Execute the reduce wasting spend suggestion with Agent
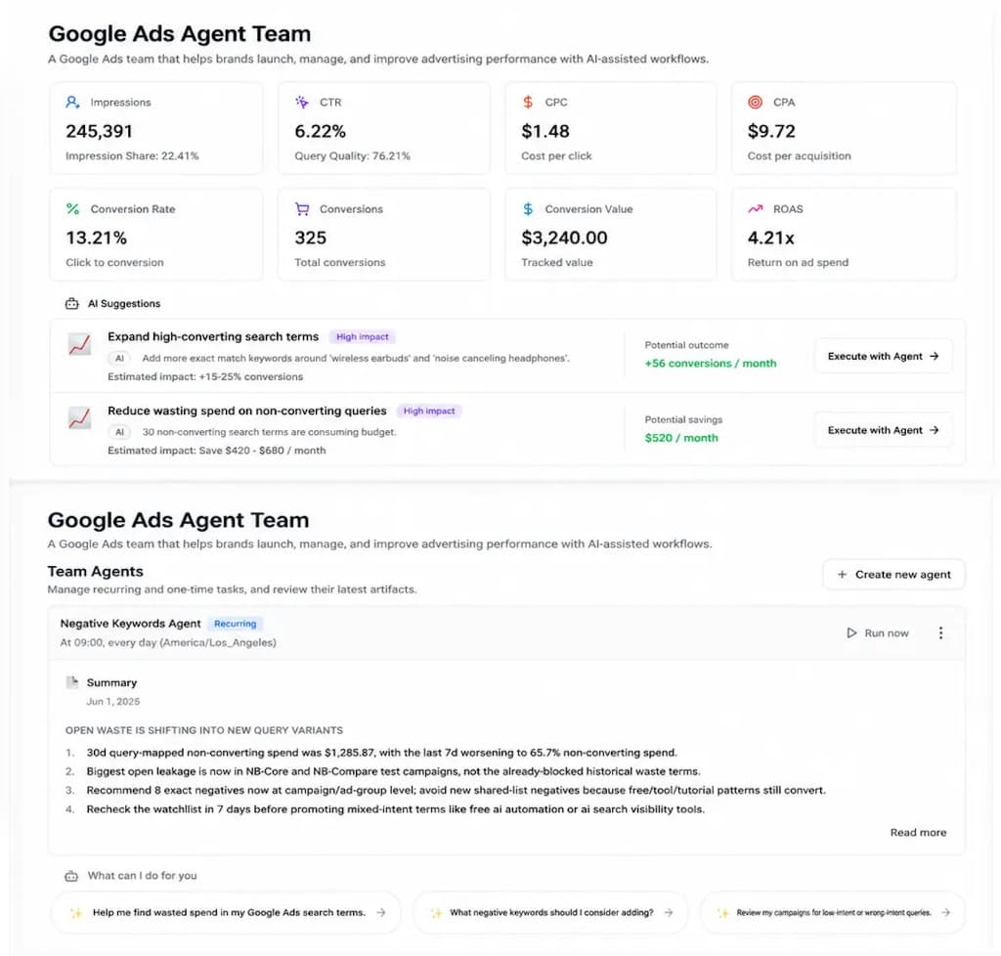 click(x=883, y=430)
